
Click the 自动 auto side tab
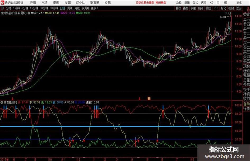point(246,104)
